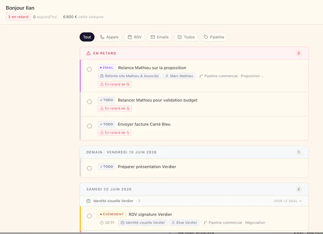Click the Samedi 20 juin count badge 2

pyautogui.click(x=298, y=189)
